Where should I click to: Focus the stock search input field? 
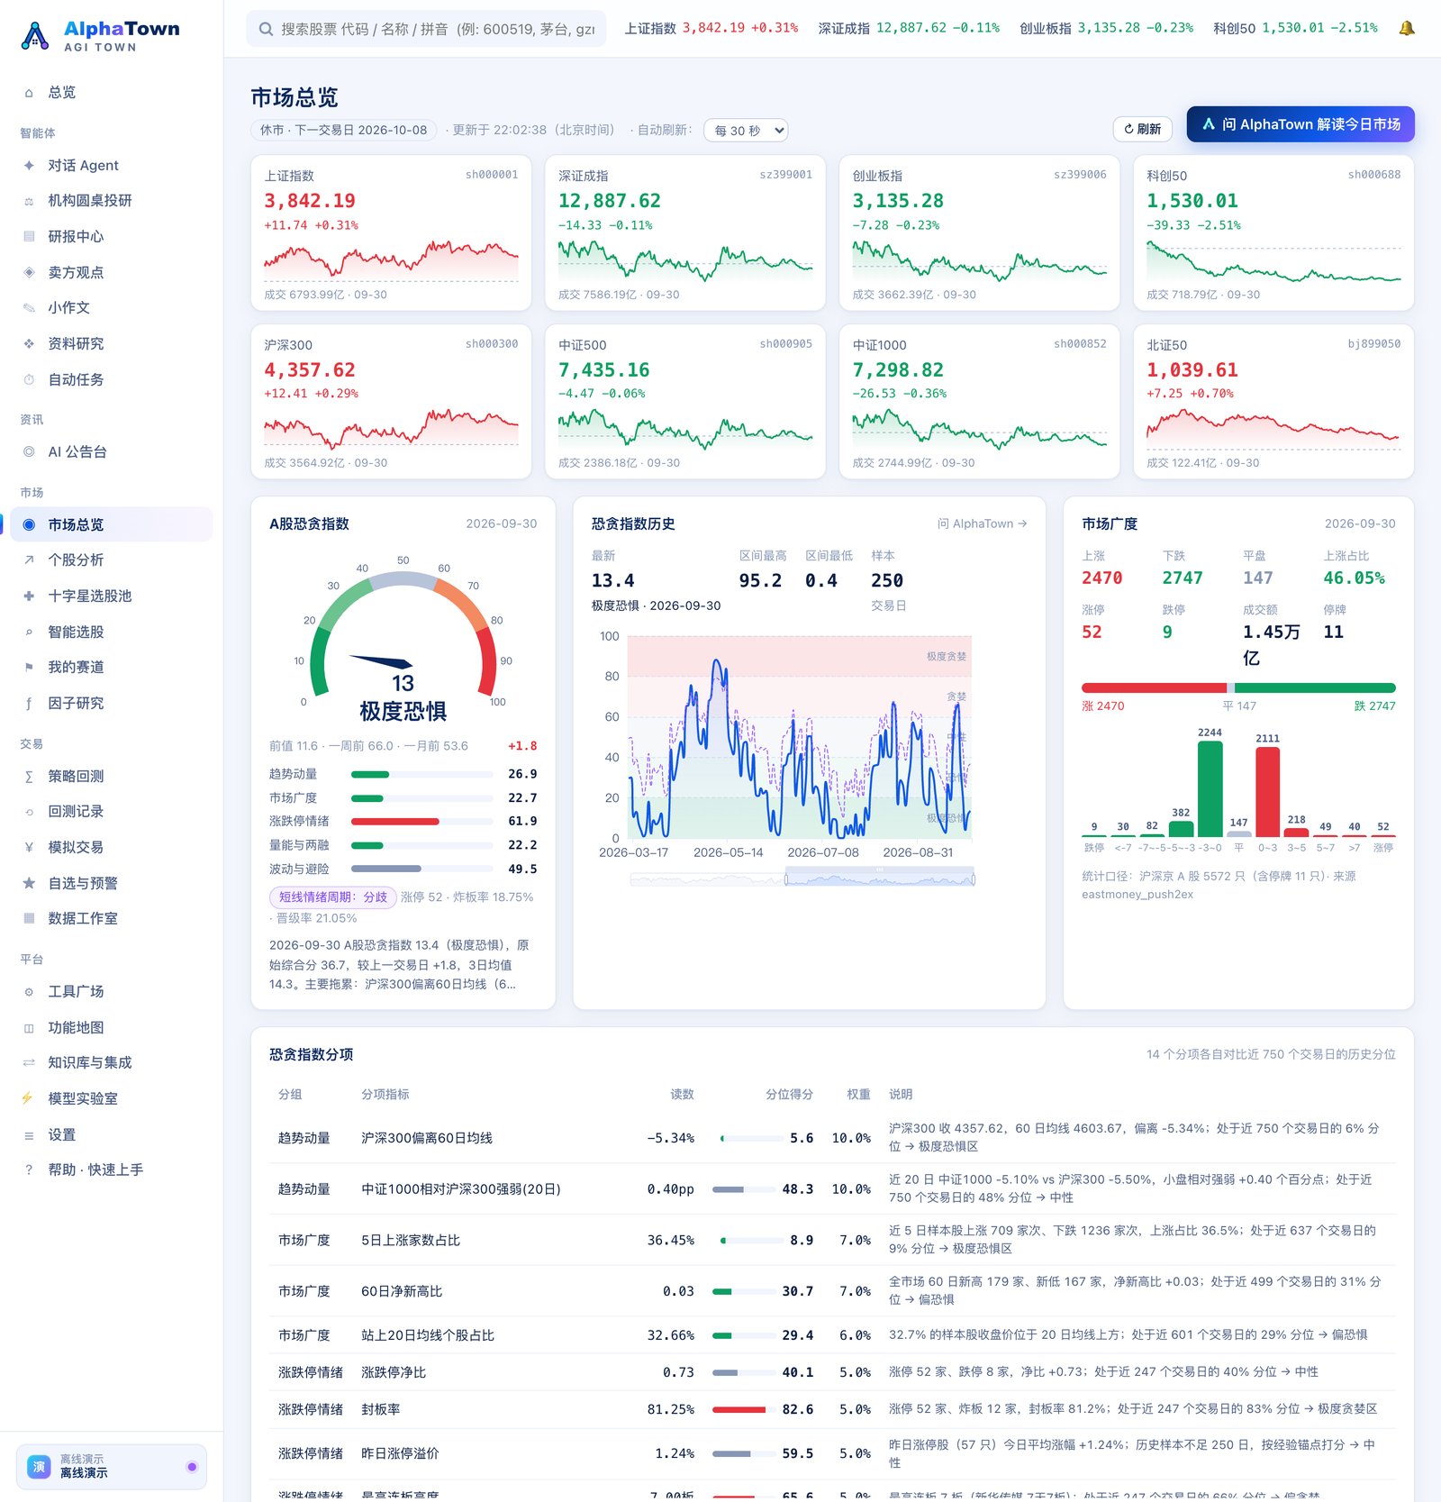point(426,29)
